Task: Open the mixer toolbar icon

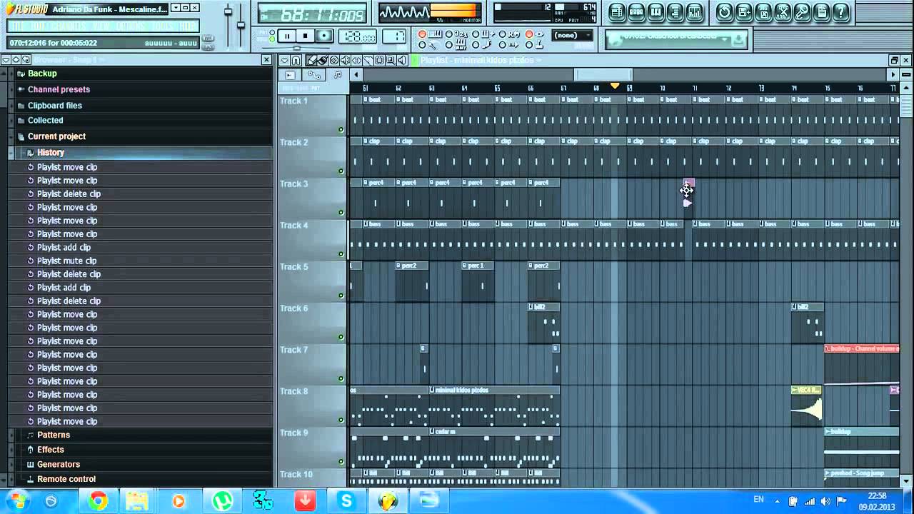Action: (694, 12)
